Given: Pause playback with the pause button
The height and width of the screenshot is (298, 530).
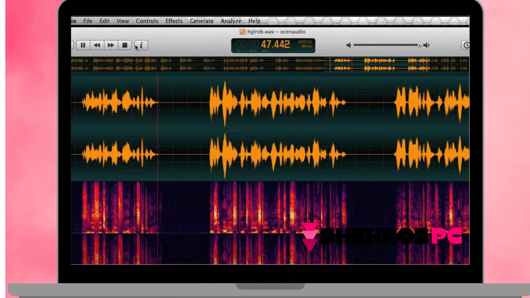Looking at the screenshot, I should [x=83, y=46].
